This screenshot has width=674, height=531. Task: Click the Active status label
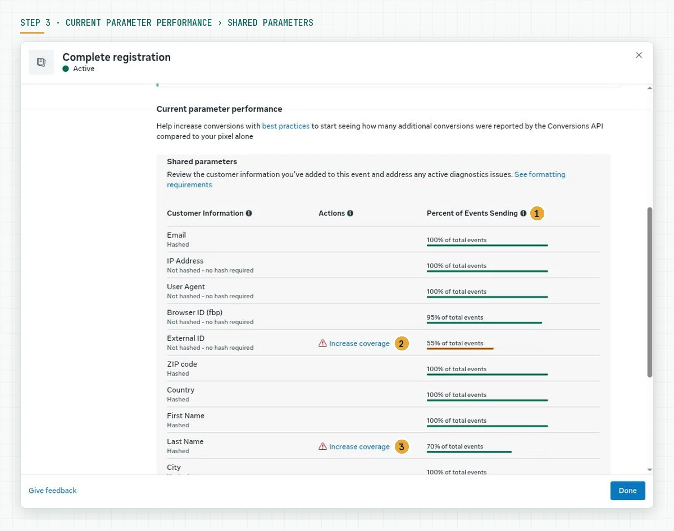tap(84, 69)
